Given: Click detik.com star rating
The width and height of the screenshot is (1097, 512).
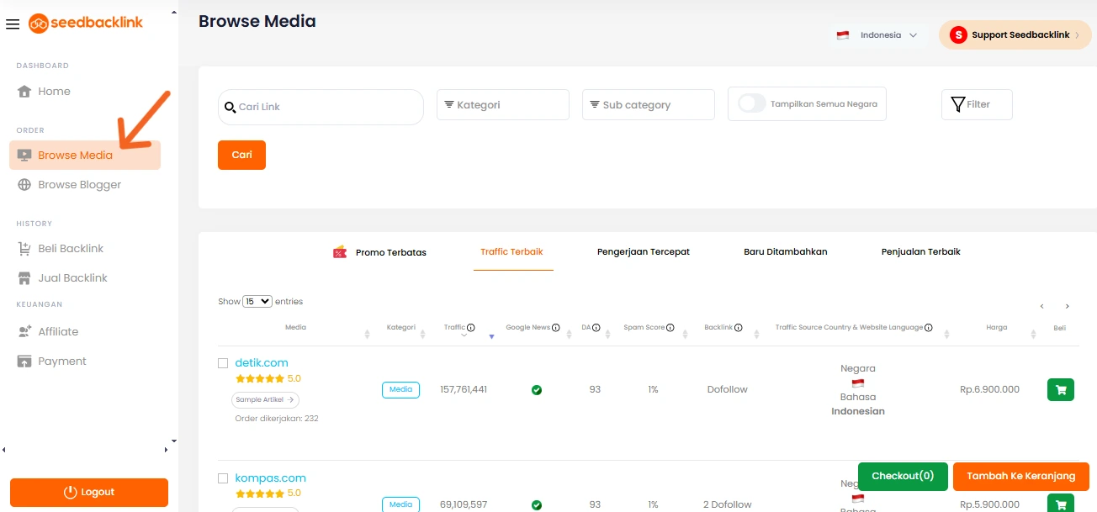Looking at the screenshot, I should click(x=260, y=379).
